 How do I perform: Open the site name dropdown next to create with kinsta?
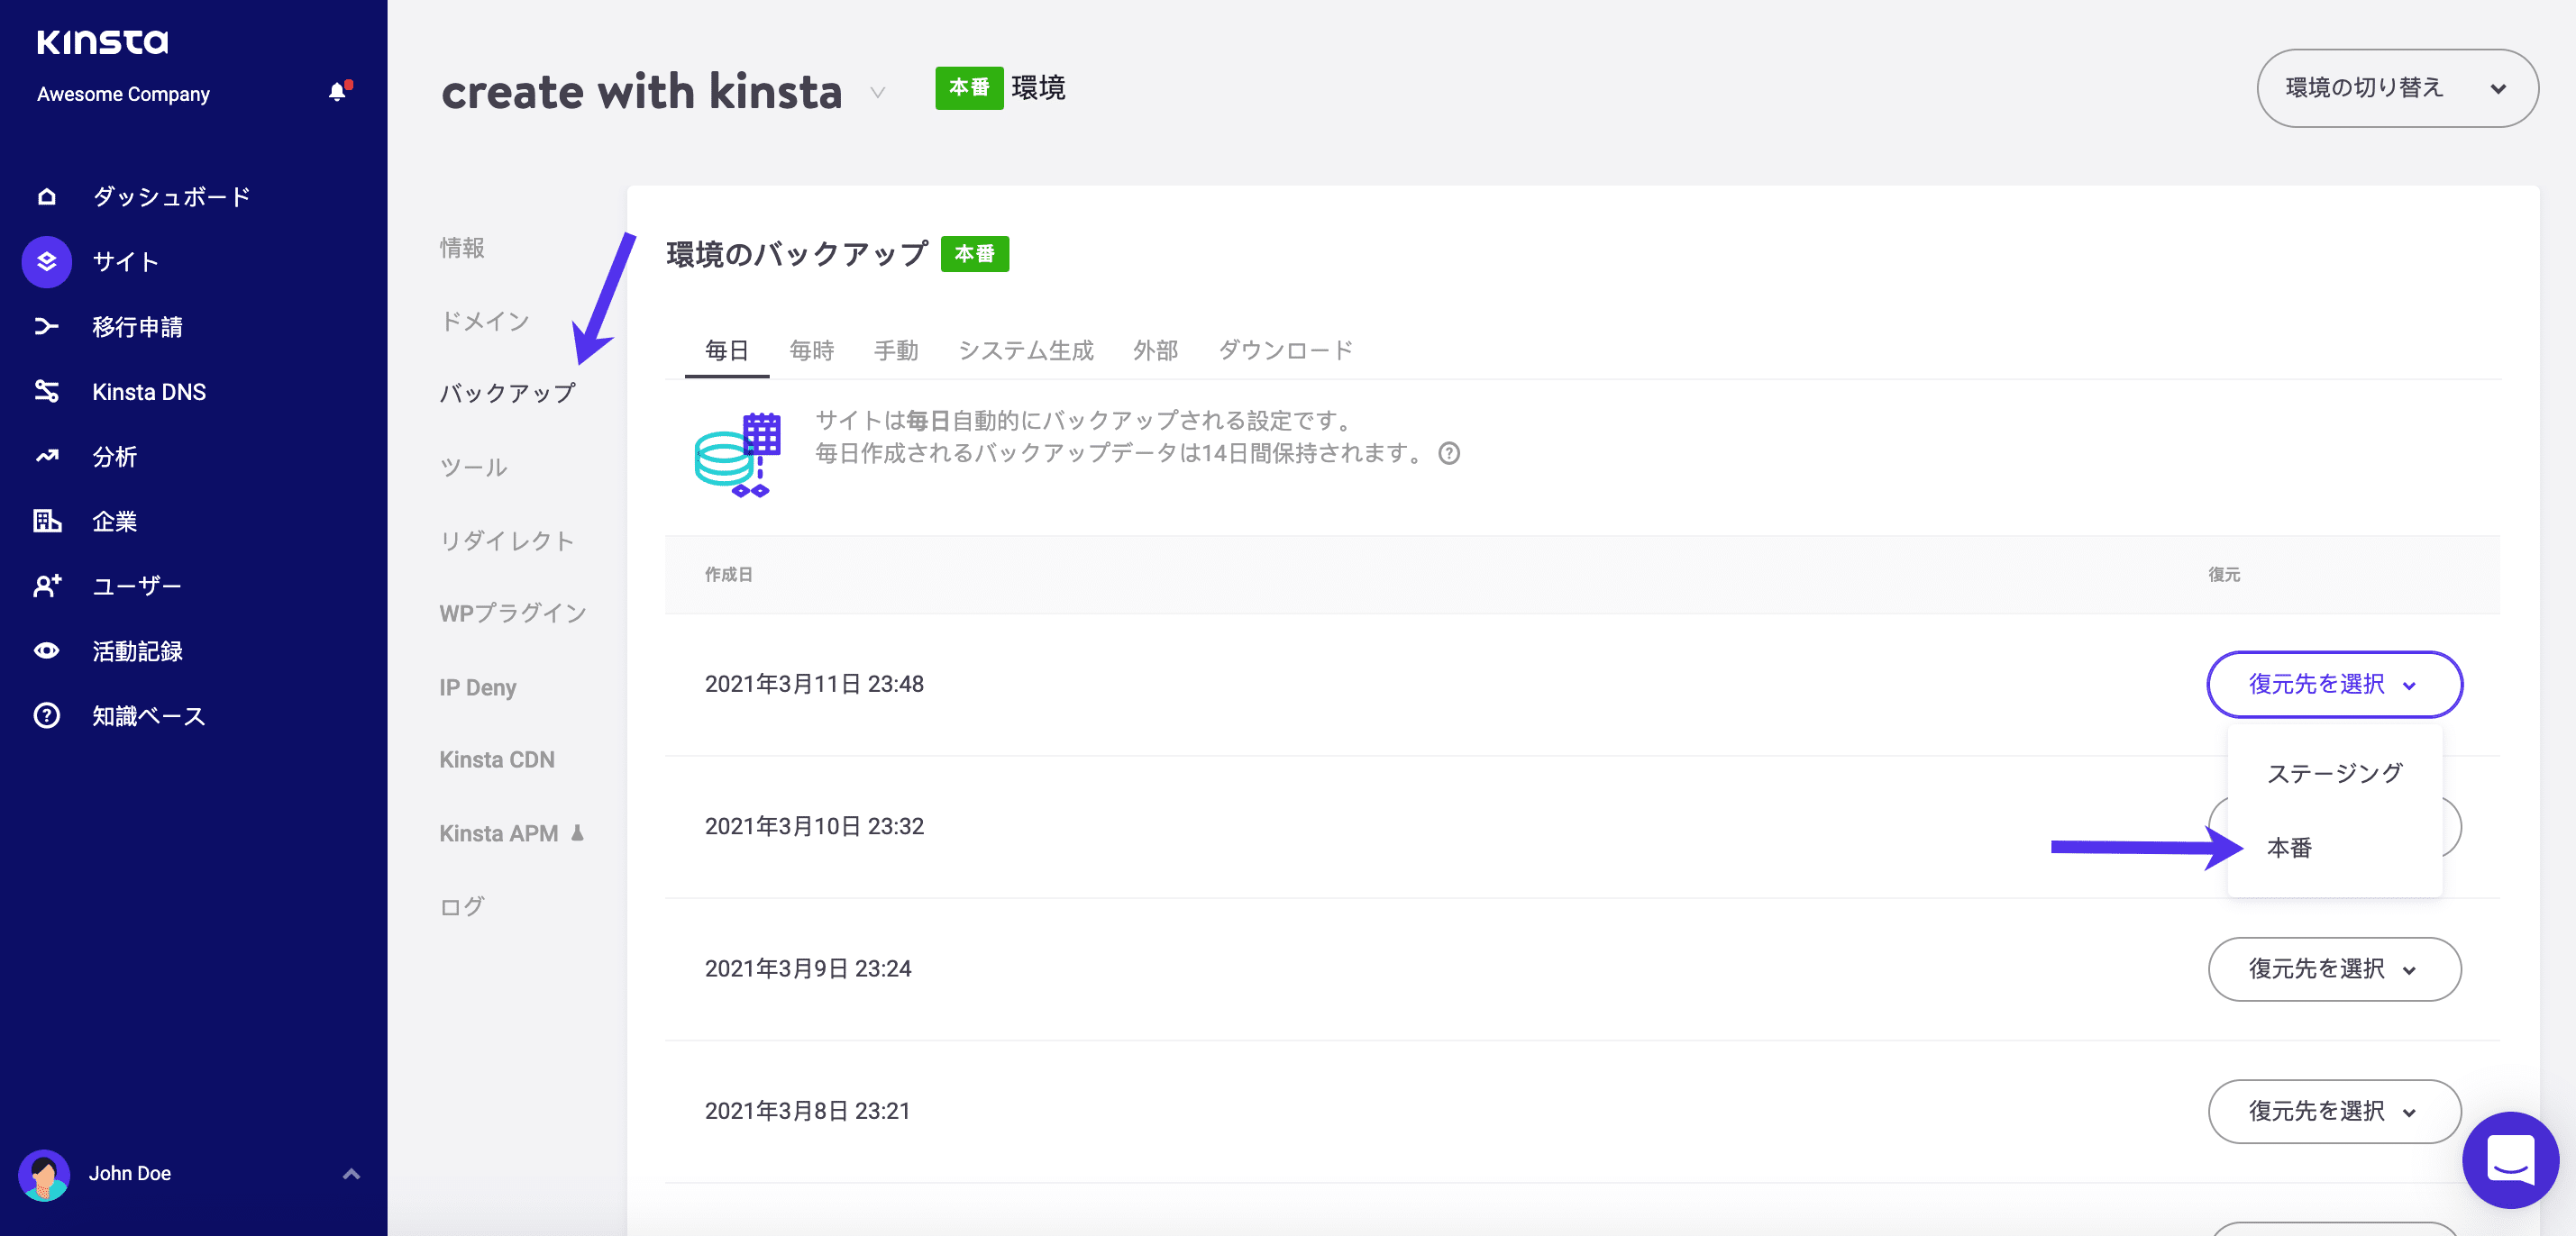click(x=877, y=92)
